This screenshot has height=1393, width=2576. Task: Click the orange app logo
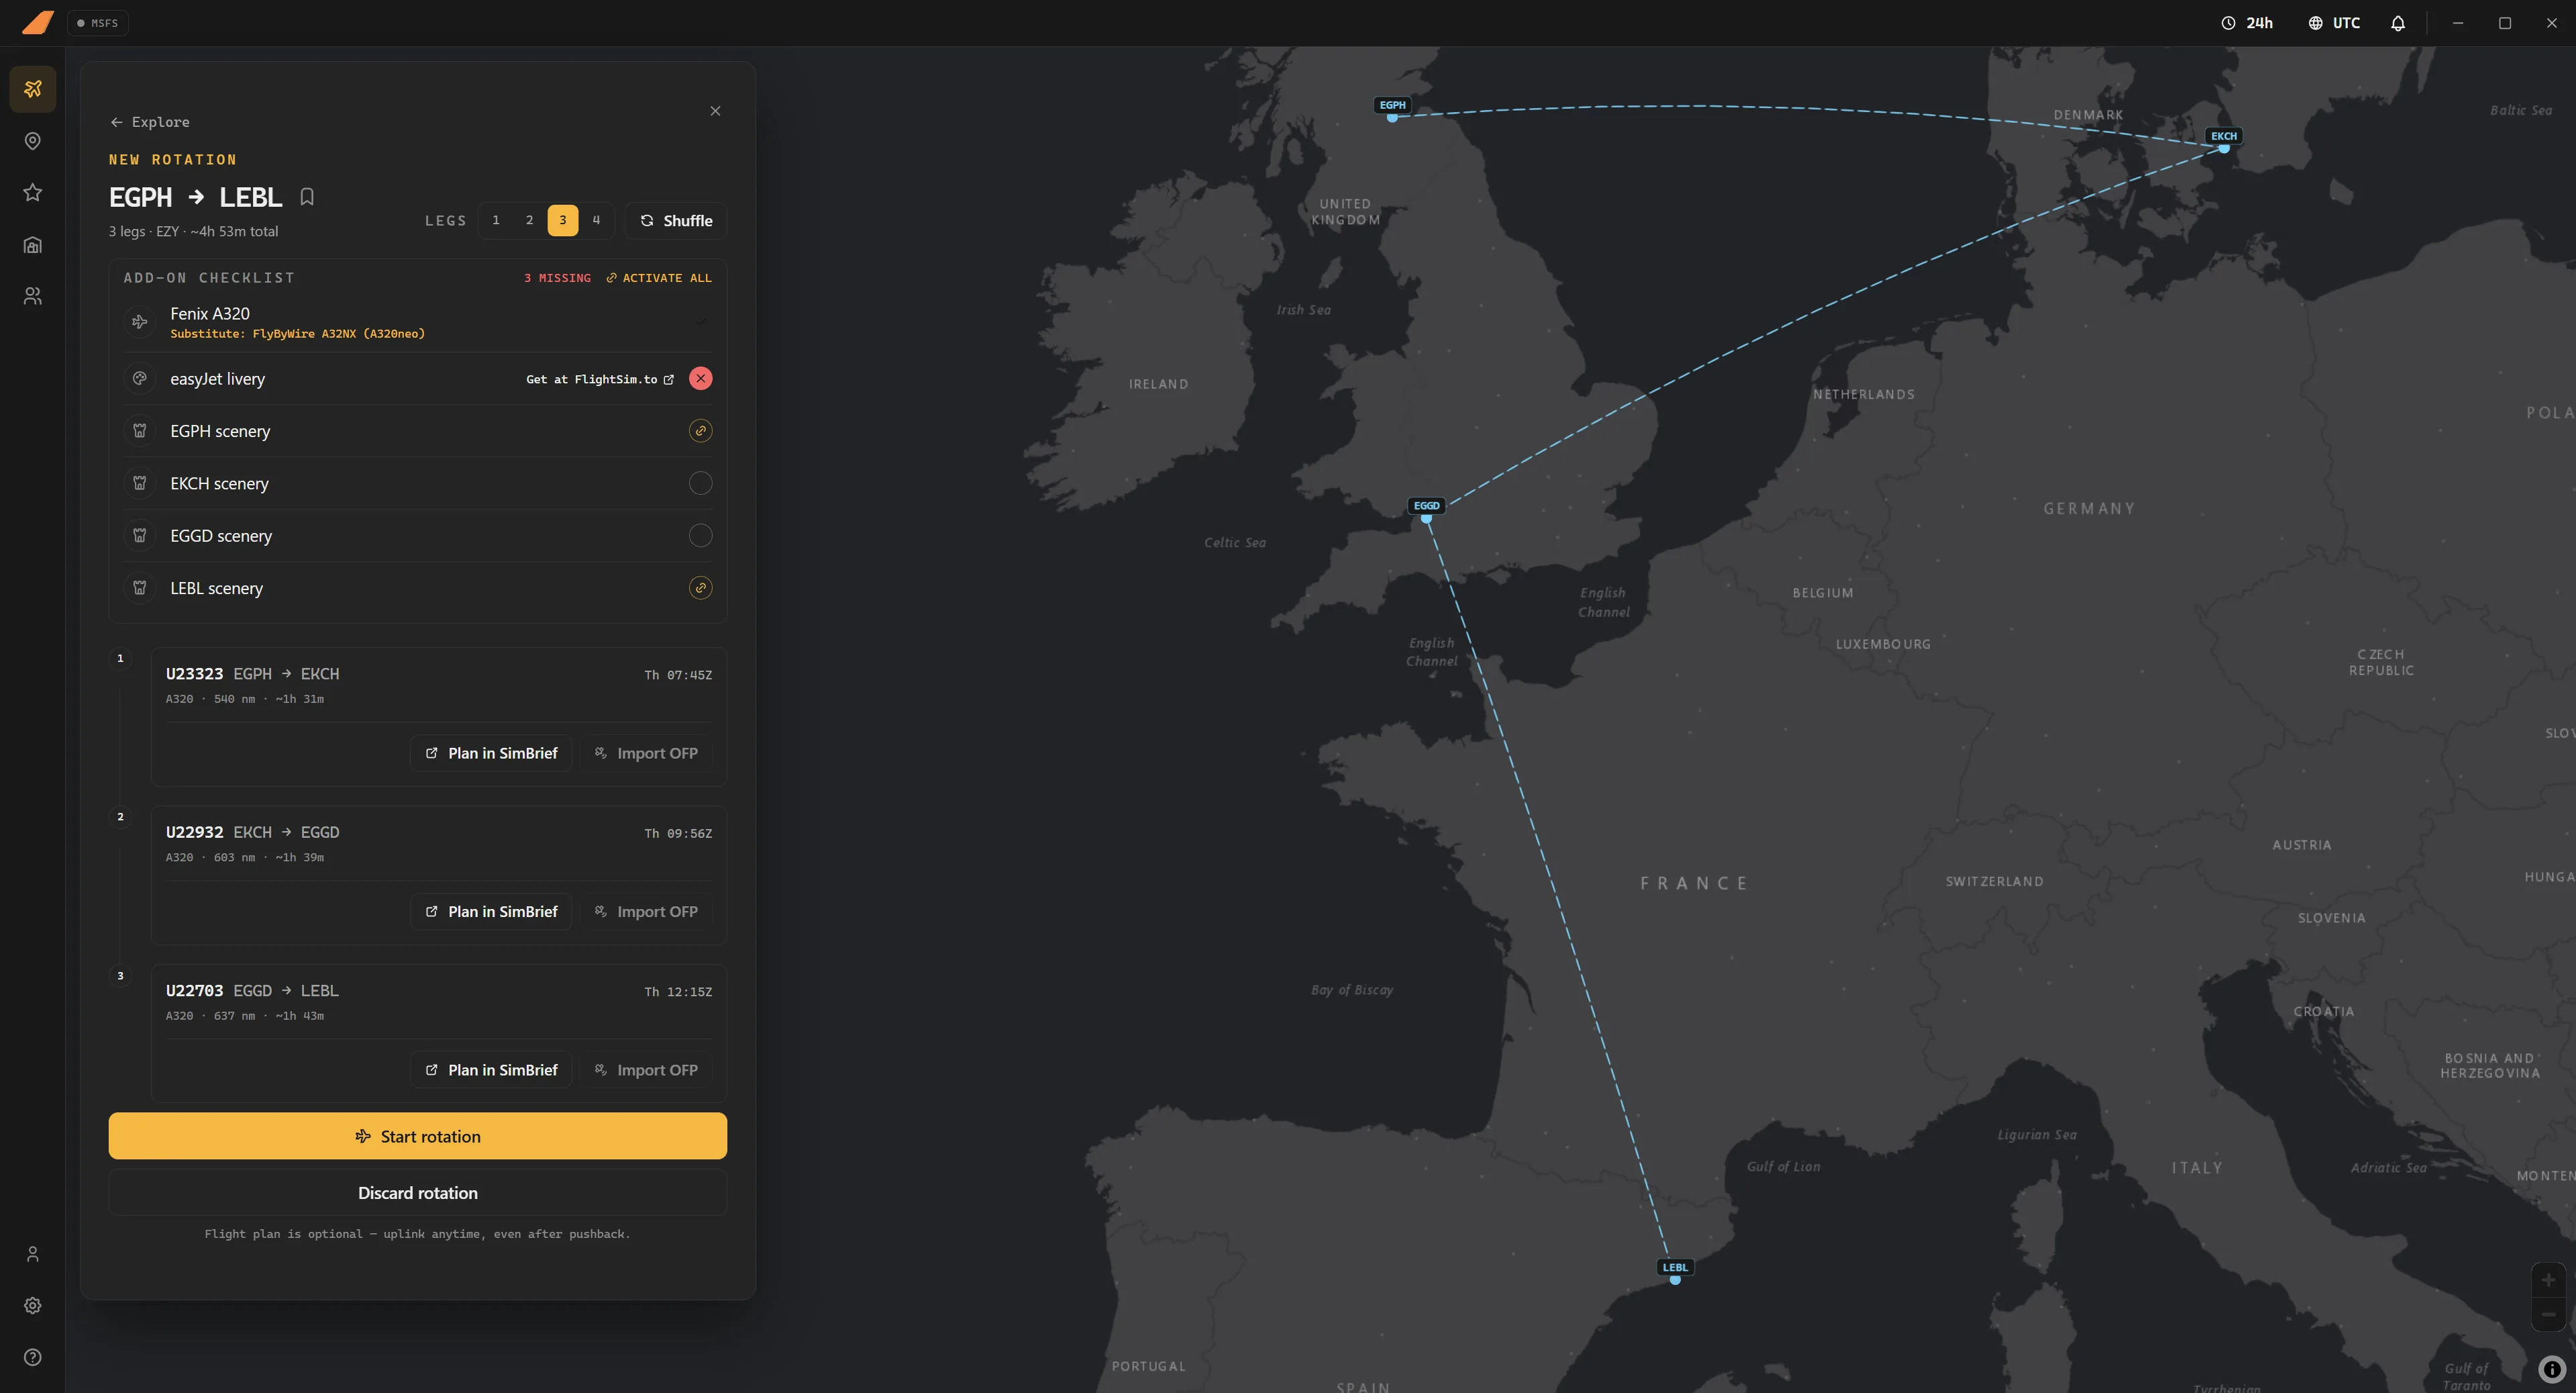37,22
